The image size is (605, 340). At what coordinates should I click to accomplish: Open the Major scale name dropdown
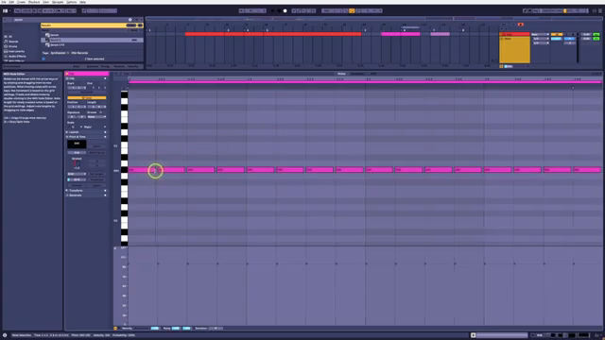pos(95,127)
